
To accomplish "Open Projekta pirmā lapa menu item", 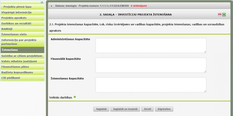I will point(22,7).
